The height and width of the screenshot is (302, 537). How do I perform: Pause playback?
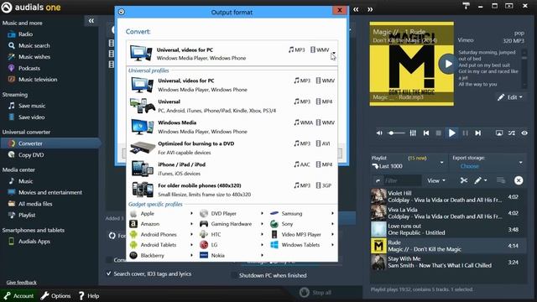465,133
